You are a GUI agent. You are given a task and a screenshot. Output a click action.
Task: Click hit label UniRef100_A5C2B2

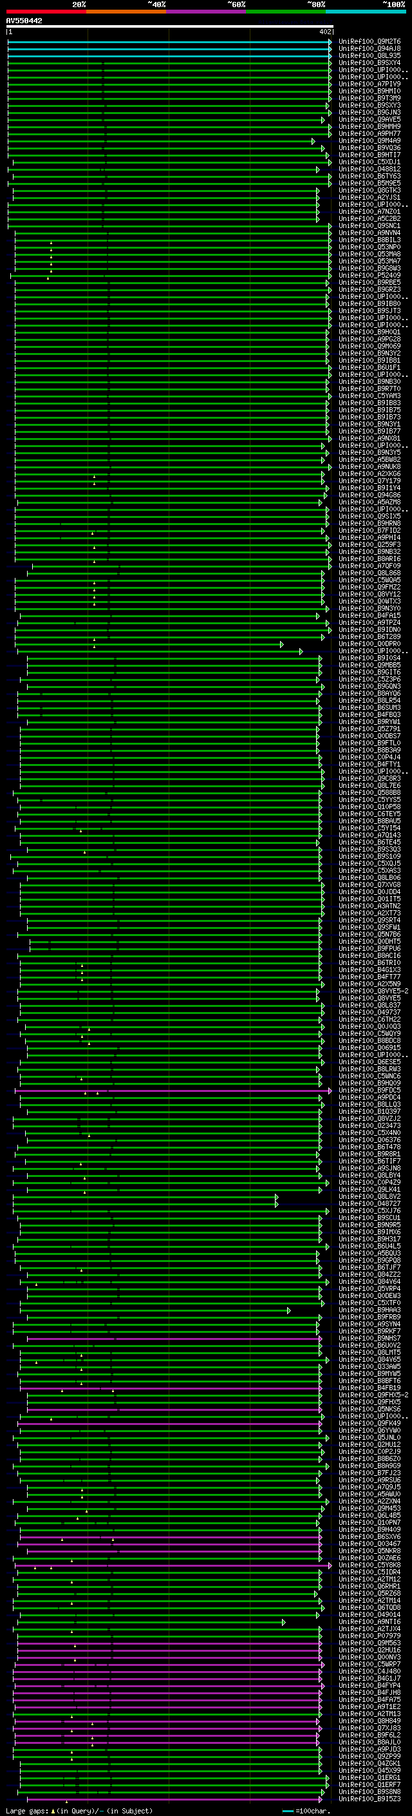click(x=370, y=218)
